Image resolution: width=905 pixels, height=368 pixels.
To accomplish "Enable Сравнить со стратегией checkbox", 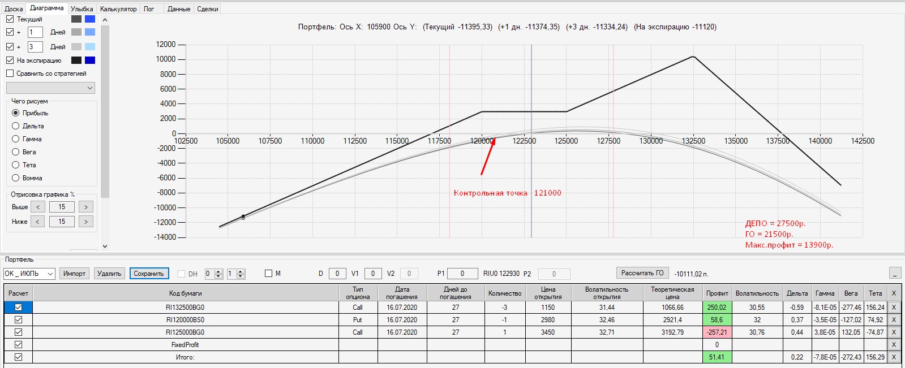I will click(10, 73).
